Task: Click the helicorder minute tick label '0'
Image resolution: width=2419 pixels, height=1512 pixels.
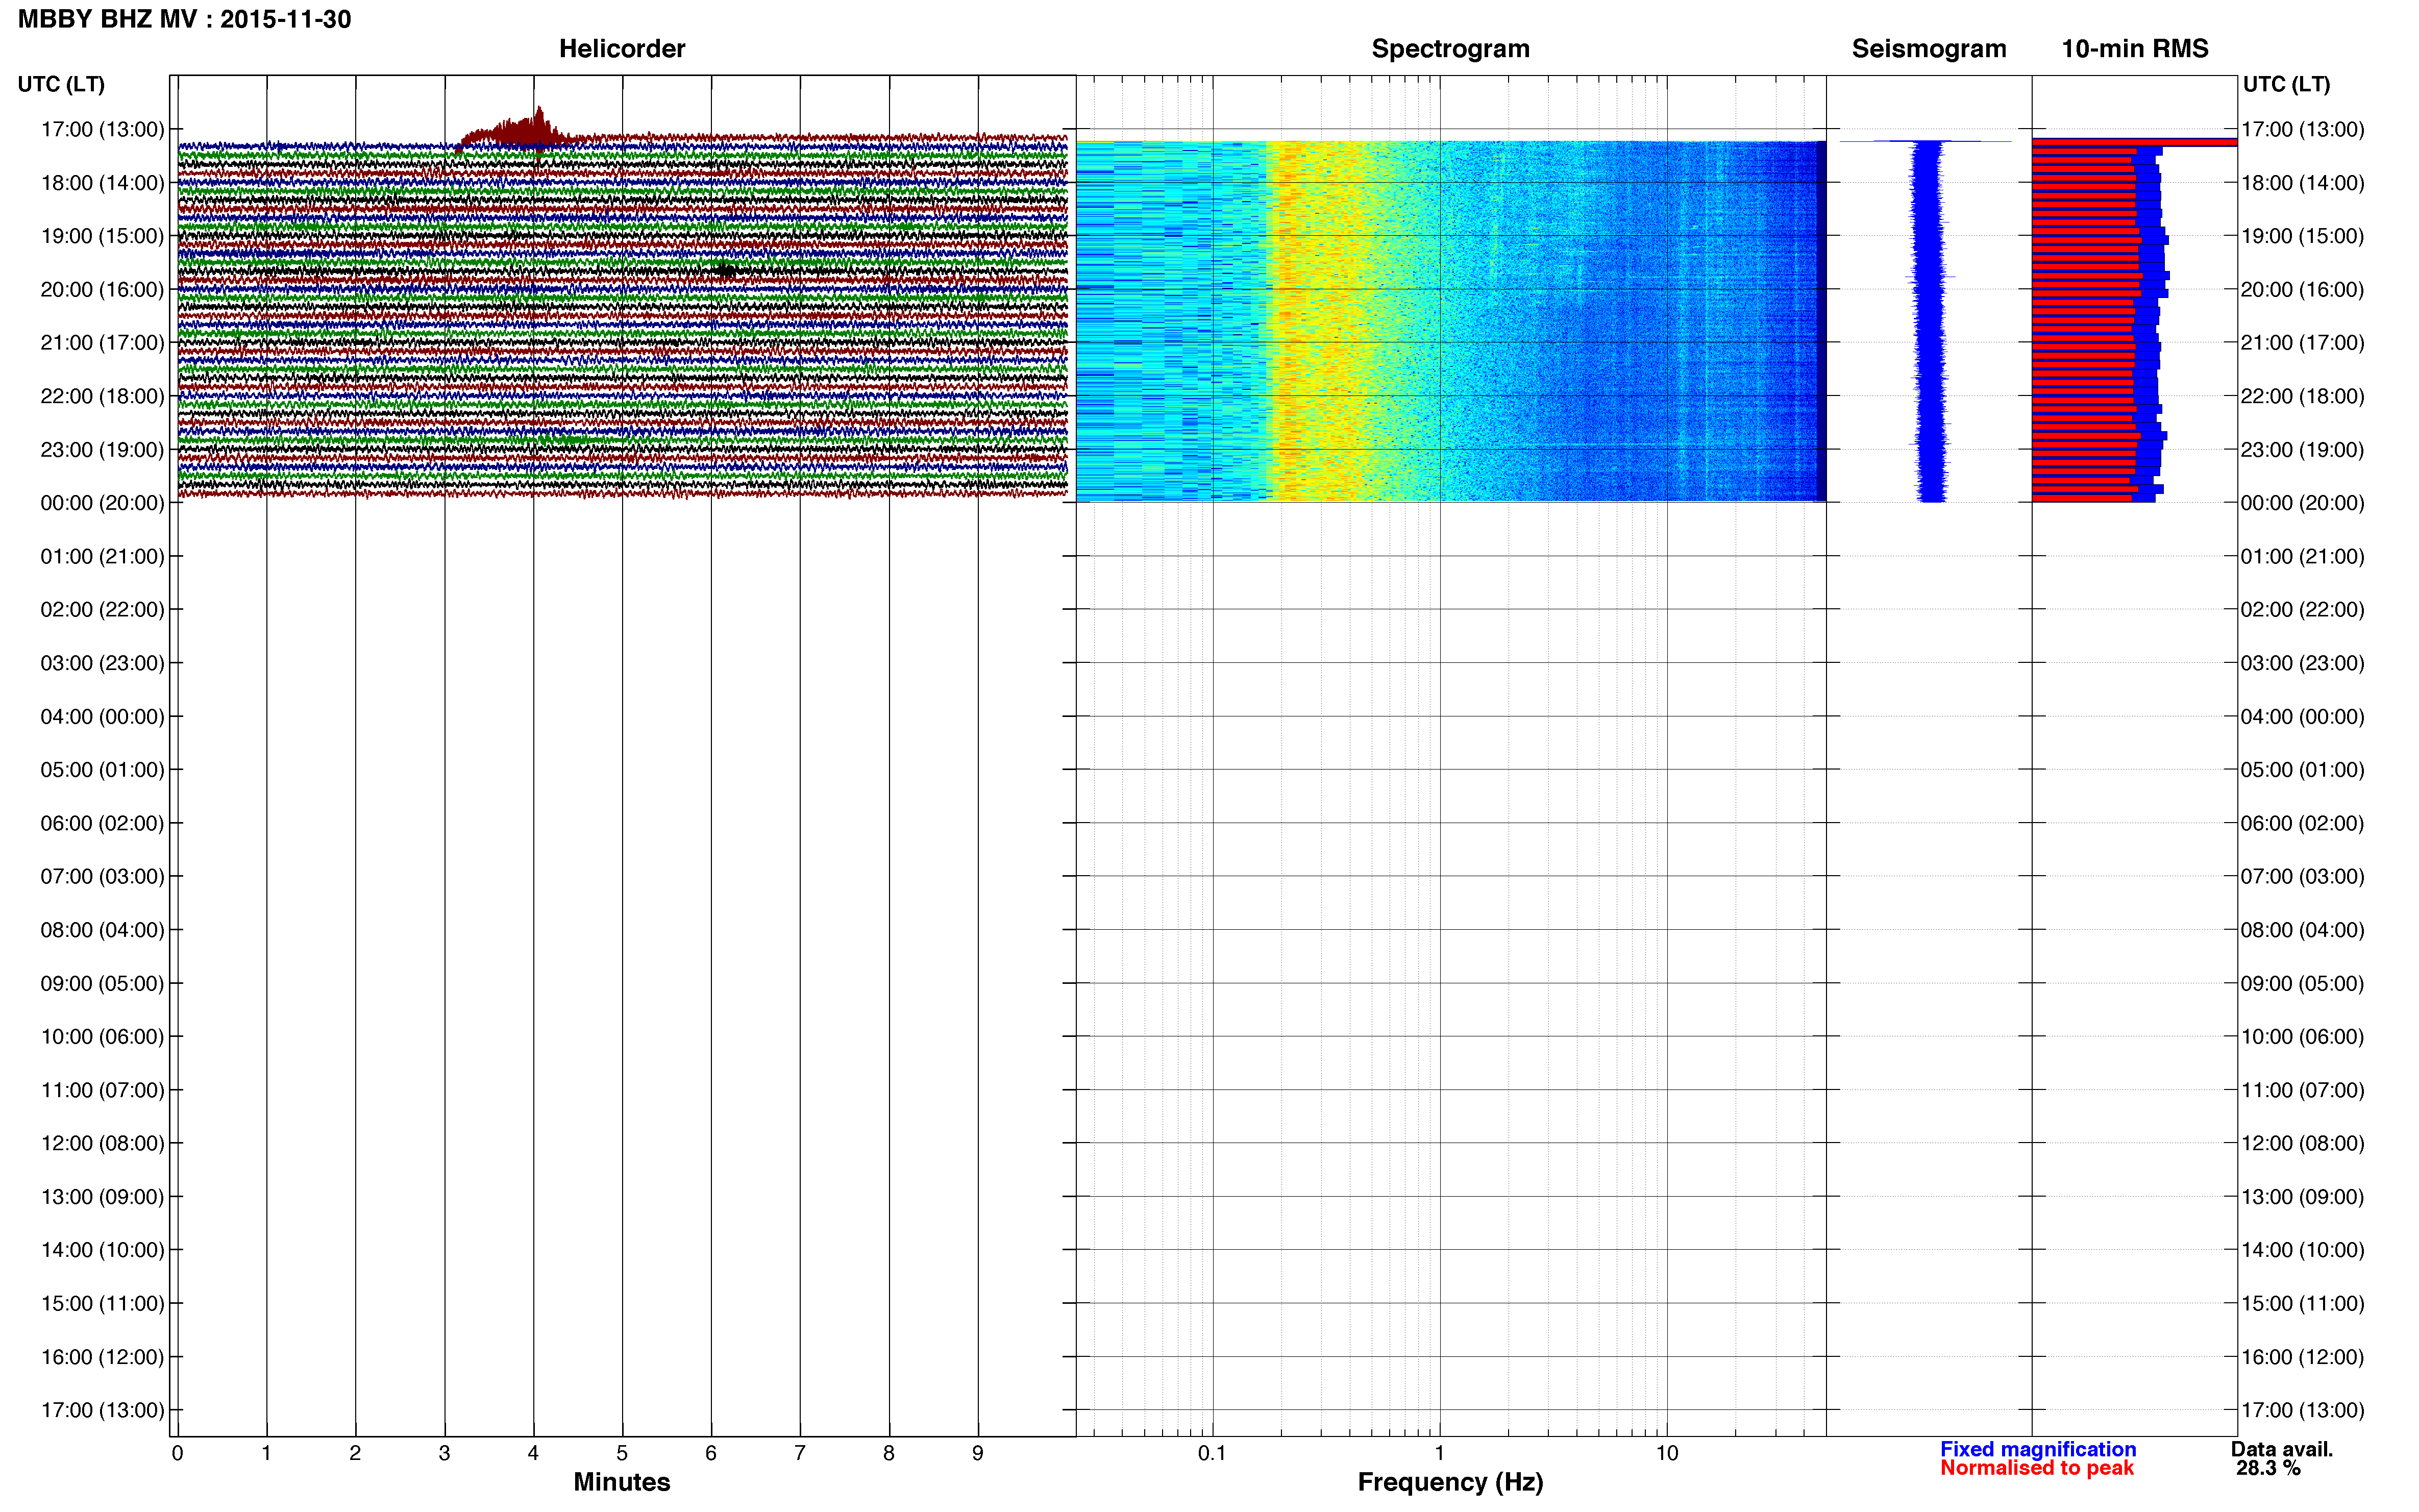Action: [x=177, y=1453]
